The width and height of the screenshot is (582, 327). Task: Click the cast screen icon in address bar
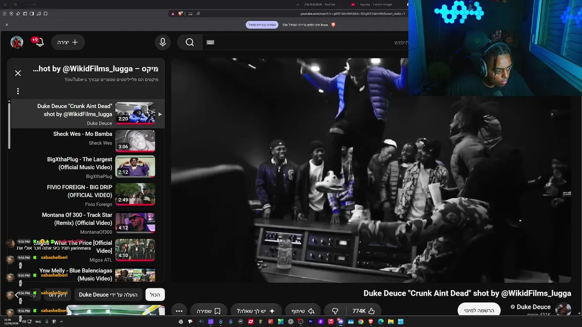(191, 14)
